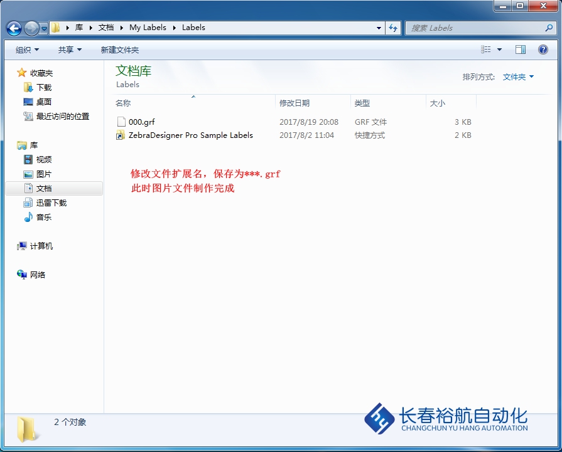Go back using the back arrow button

[14, 28]
